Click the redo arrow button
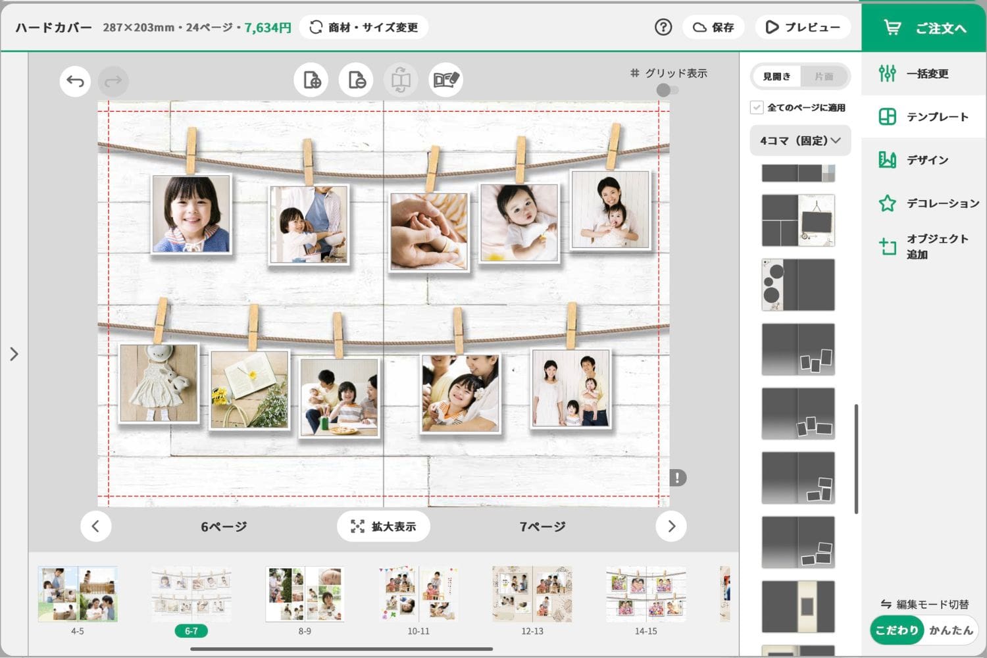This screenshot has width=987, height=658. tap(113, 82)
